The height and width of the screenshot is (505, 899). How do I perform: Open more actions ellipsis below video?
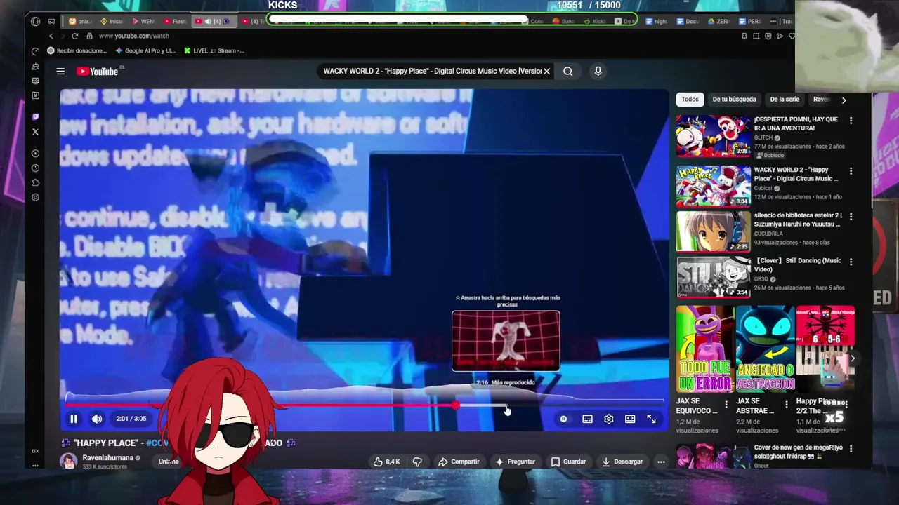click(661, 462)
